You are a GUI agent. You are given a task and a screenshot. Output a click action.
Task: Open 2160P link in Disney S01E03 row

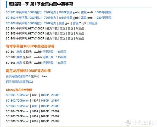55,106
